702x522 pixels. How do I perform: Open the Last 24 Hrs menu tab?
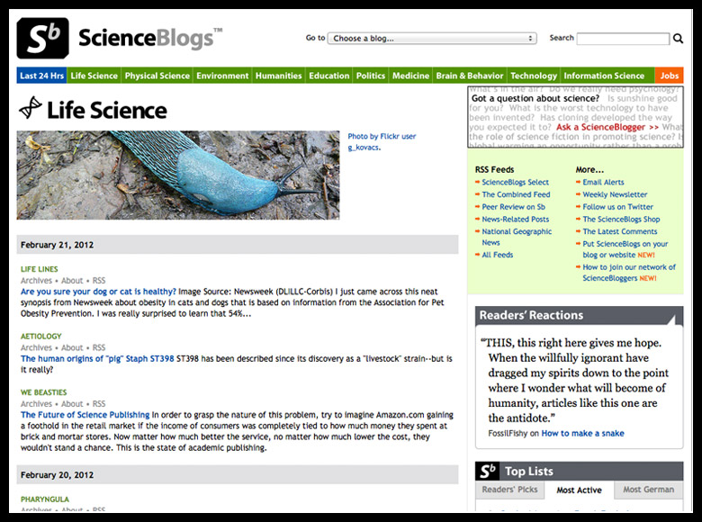click(x=41, y=76)
